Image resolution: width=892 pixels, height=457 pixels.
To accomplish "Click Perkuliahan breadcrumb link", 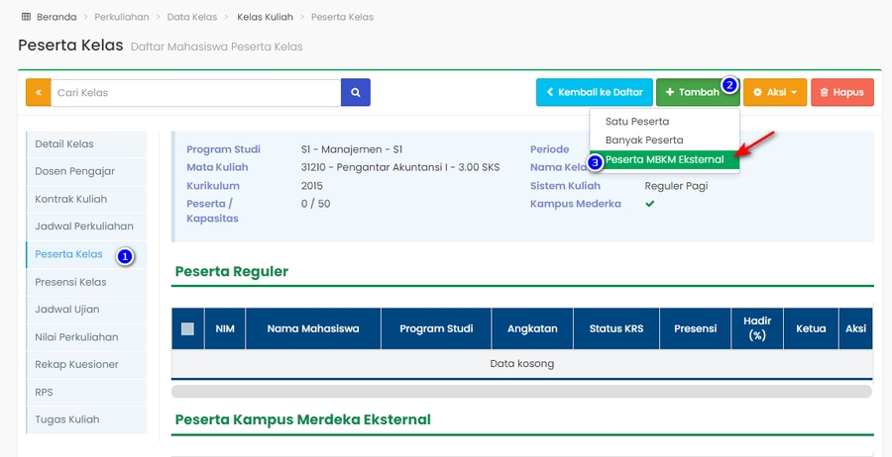I will click(x=124, y=17).
